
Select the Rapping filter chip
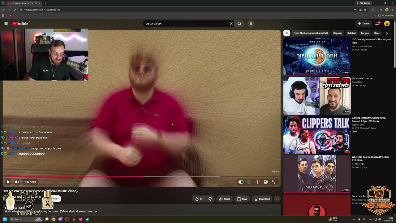click(338, 33)
